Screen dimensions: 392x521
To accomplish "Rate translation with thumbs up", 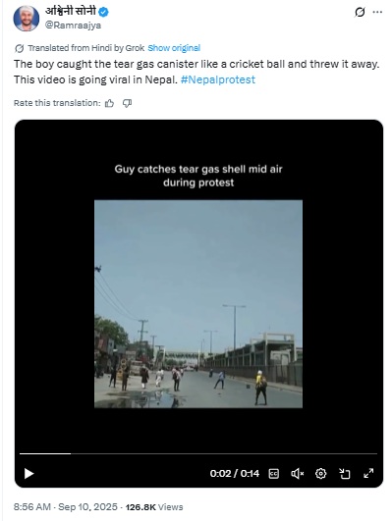I will 109,103.
